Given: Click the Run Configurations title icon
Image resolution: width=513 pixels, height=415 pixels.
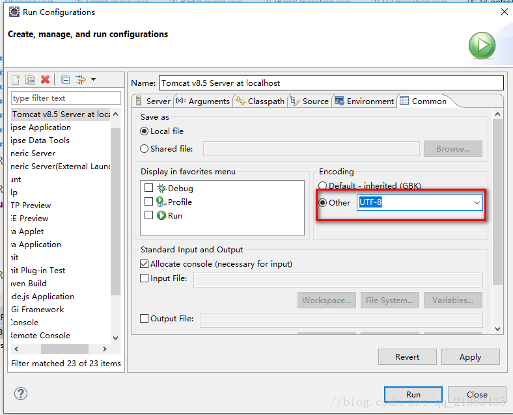Looking at the screenshot, I should (x=14, y=12).
